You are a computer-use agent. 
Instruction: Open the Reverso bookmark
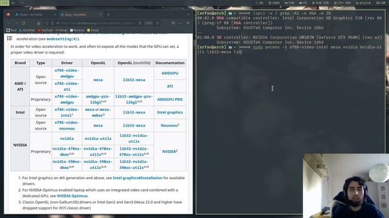(77, 30)
